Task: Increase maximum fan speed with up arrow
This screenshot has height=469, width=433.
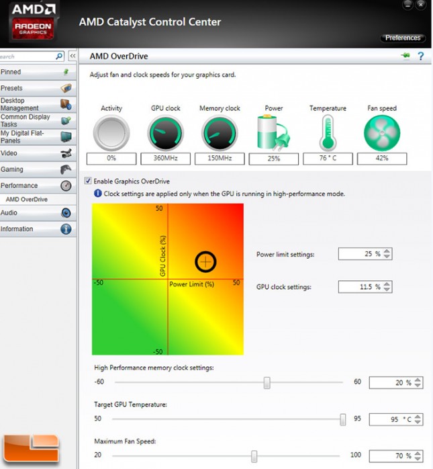Action: 418,454
